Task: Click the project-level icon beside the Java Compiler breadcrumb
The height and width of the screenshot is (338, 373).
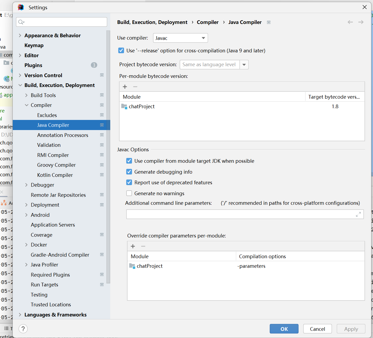Action: click(269, 22)
